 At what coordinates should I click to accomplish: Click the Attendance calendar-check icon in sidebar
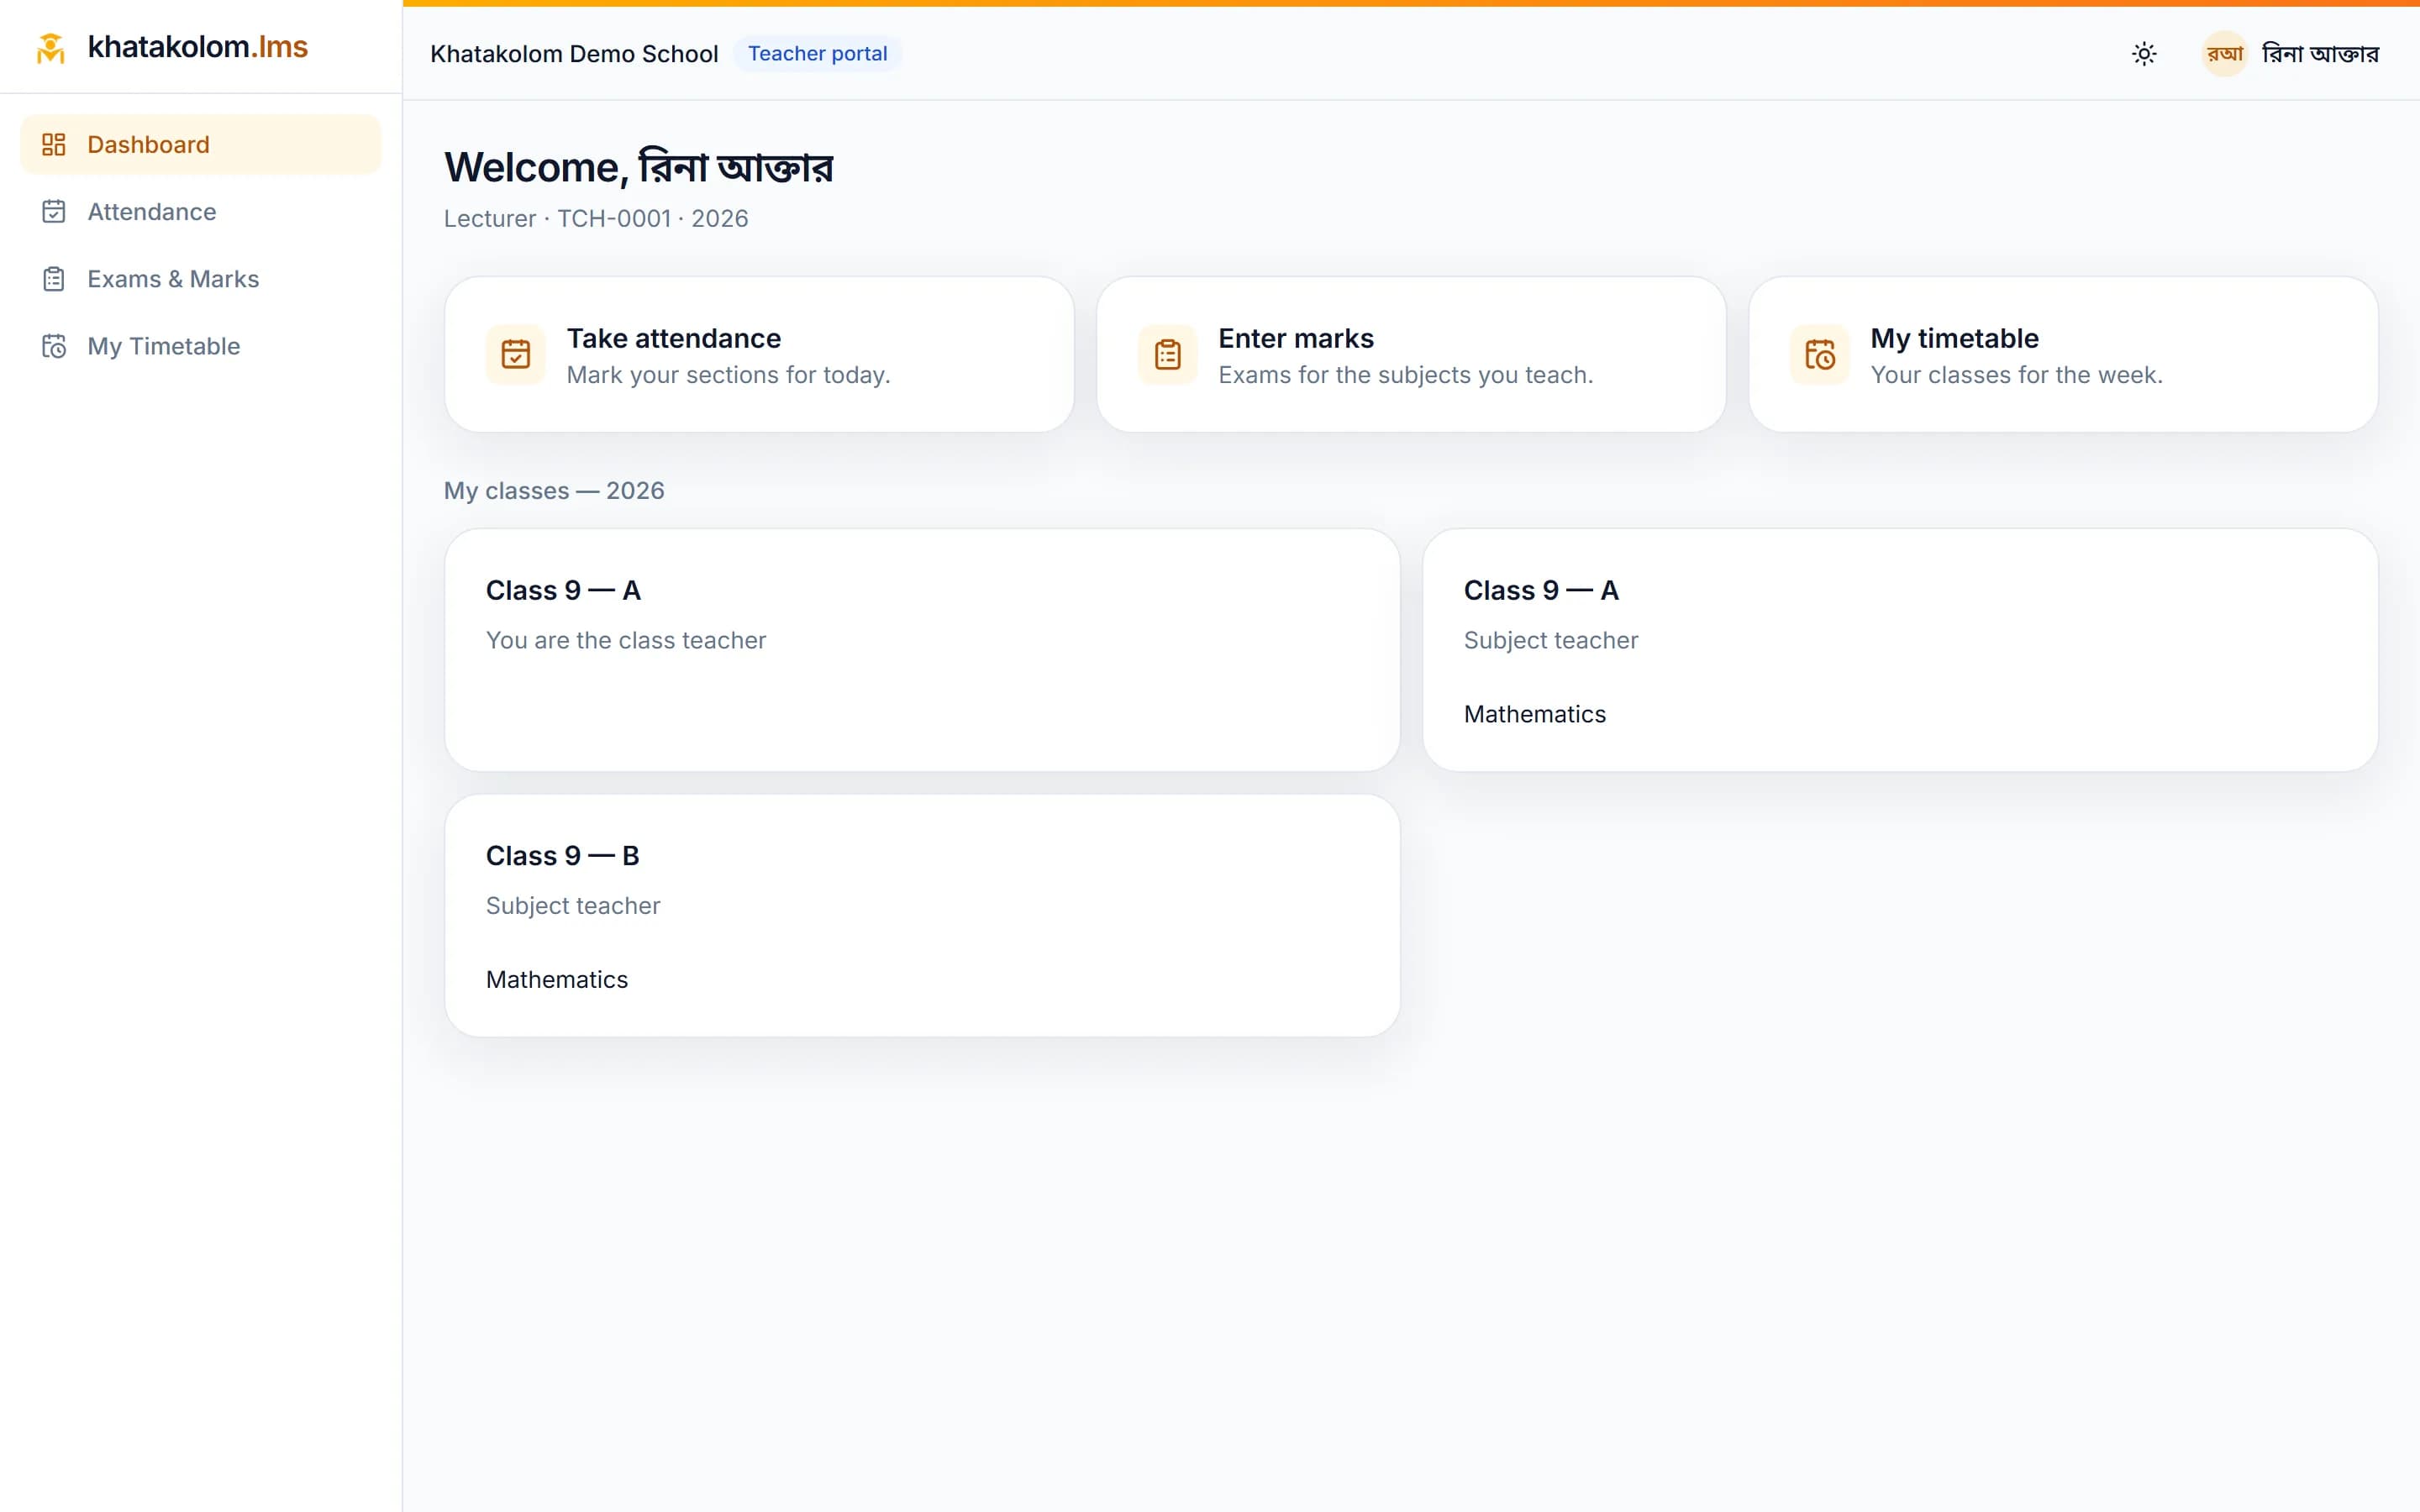tap(54, 212)
